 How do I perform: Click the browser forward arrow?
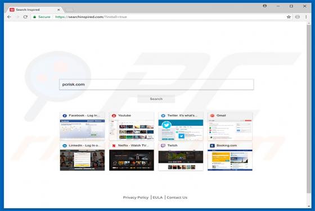(17, 17)
